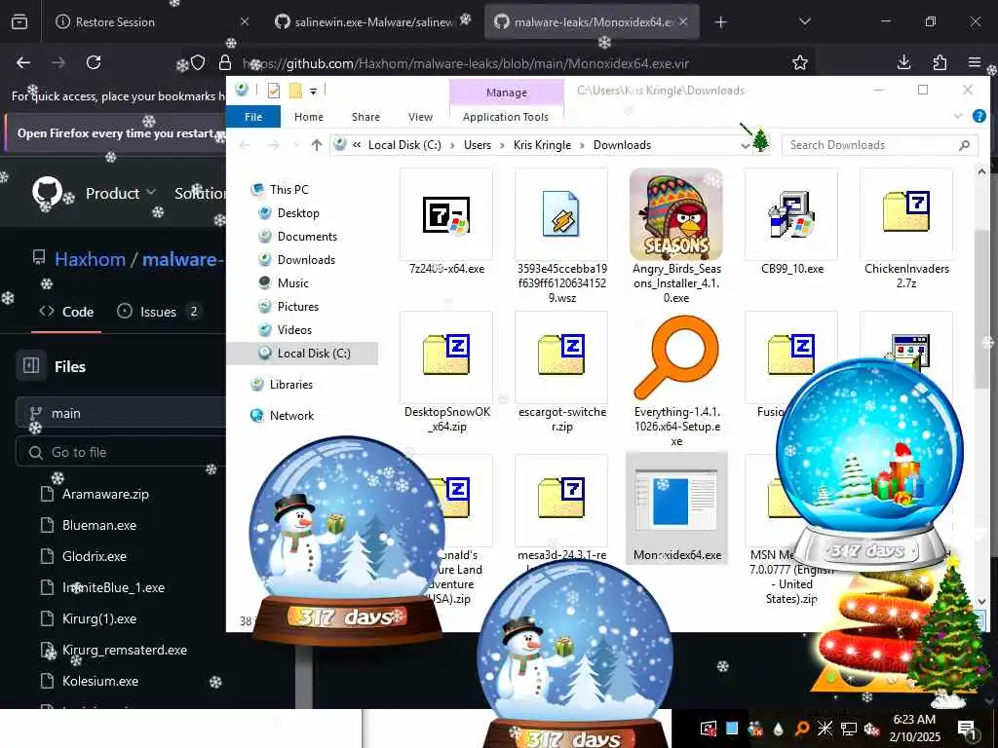Screen dimensions: 998x748
Task: Expand the GitHub Product menu
Action: (x=120, y=193)
